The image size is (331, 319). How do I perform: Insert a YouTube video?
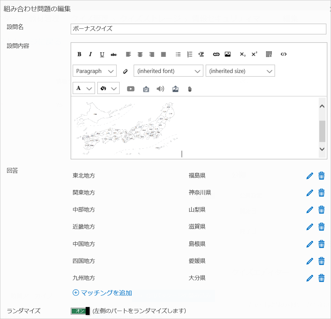(x=131, y=89)
